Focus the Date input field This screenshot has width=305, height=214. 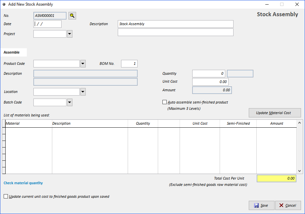[47, 24]
